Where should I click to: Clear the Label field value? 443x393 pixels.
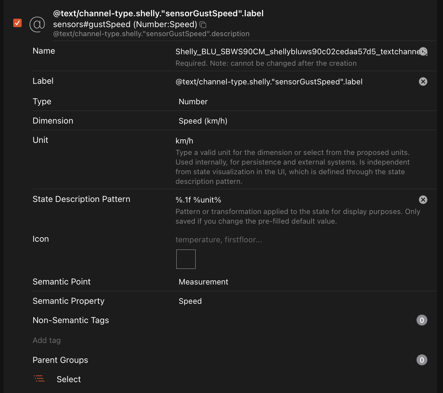coord(423,82)
